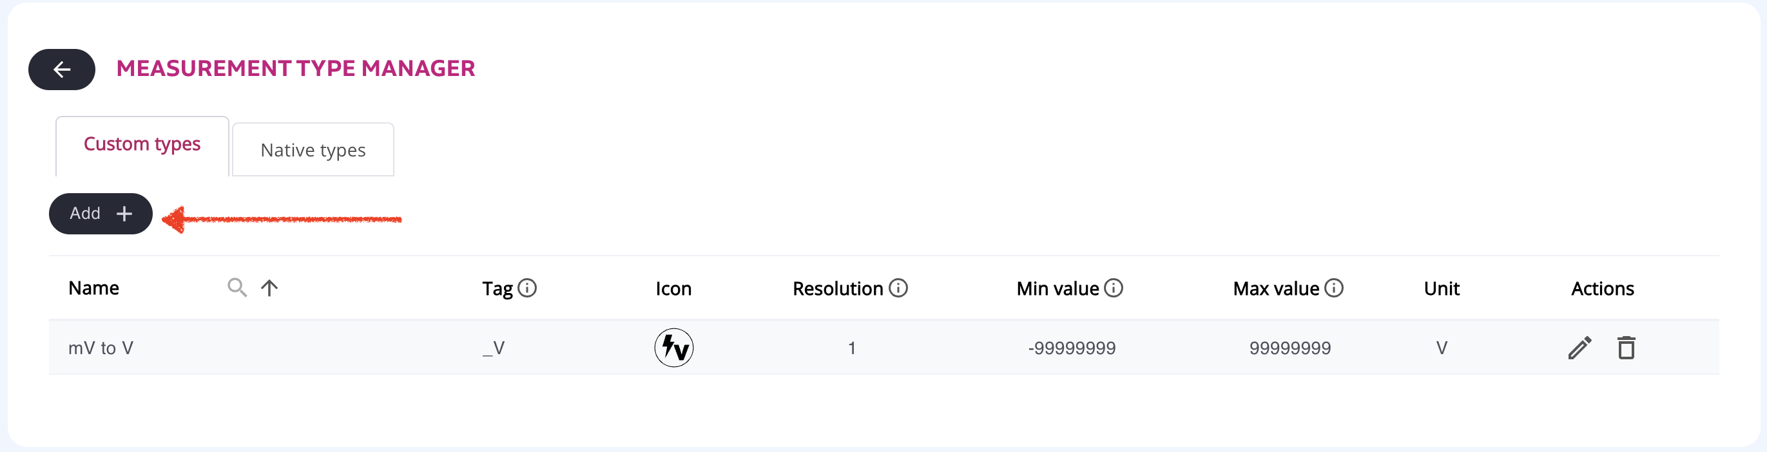Click the -99999999 min value cell
Image resolution: width=1767 pixels, height=452 pixels.
(1072, 348)
